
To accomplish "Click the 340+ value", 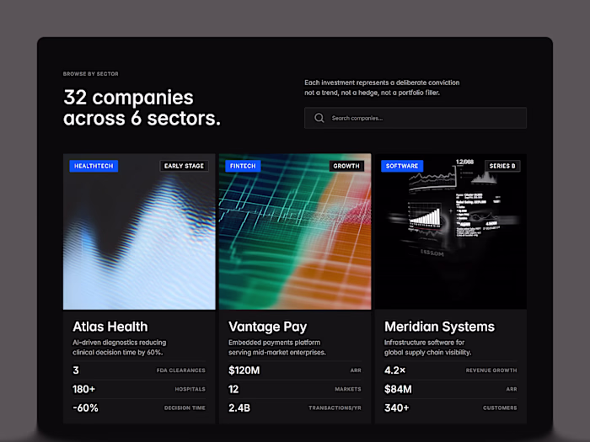I will (397, 407).
